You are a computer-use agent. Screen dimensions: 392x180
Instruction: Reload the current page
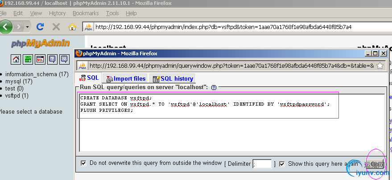coord(40,26)
